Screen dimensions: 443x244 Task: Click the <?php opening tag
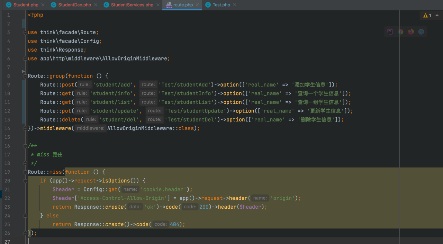coord(35,15)
